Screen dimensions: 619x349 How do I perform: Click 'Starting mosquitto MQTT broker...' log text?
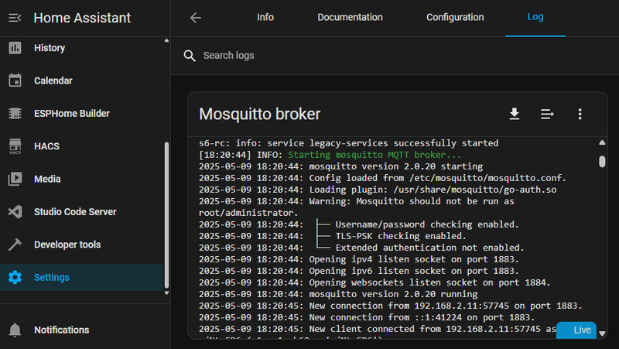pyautogui.click(x=374, y=155)
